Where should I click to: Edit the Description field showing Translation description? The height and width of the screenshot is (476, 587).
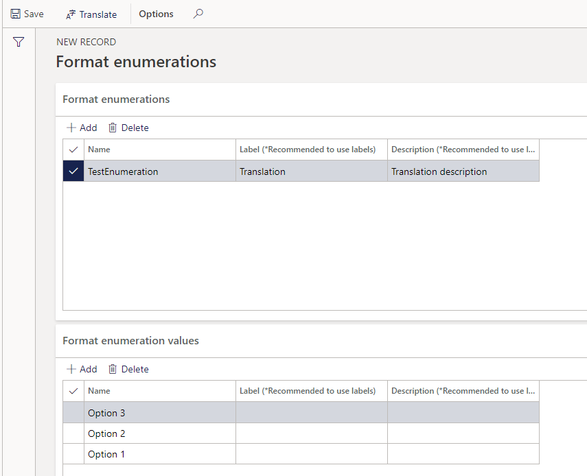[463, 170]
